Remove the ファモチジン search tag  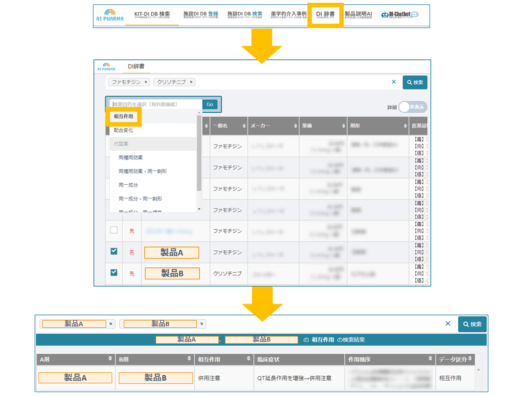click(146, 82)
